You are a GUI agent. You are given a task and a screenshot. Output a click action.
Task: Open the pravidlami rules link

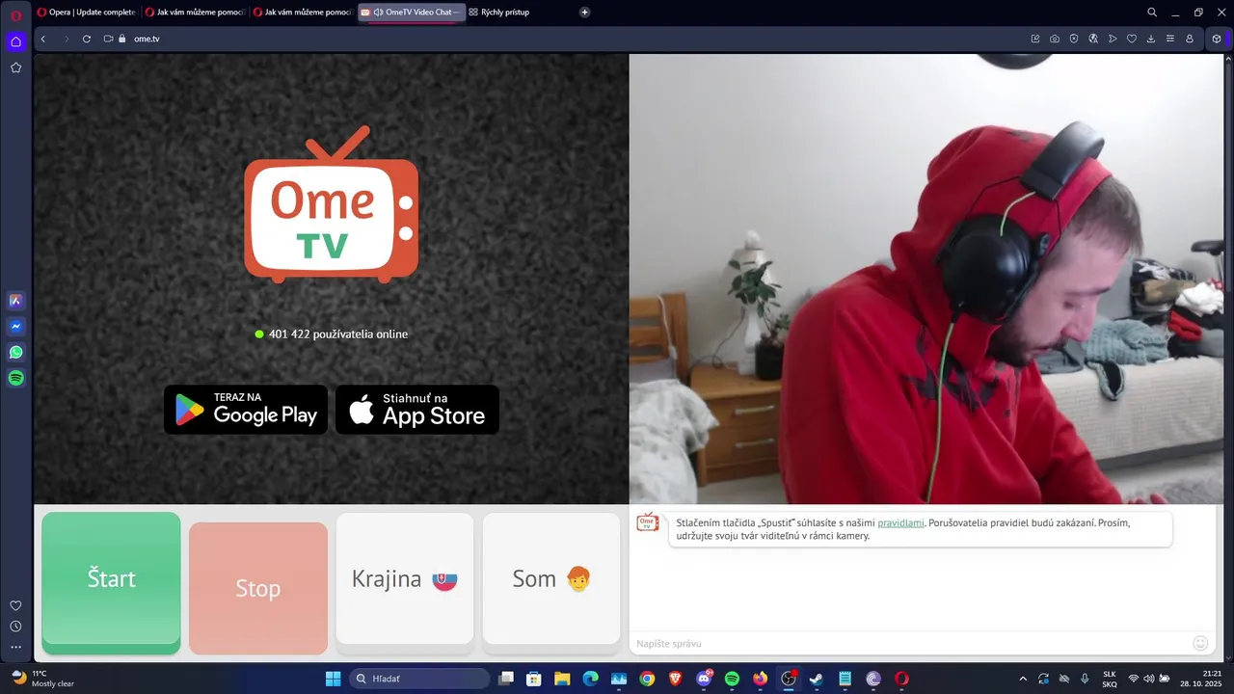point(900,522)
